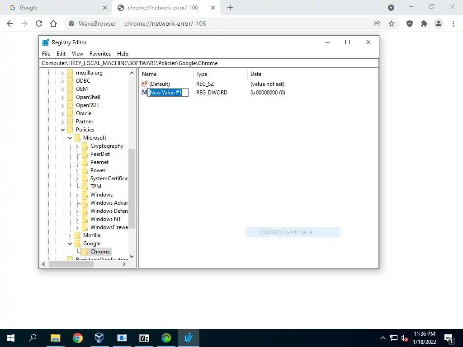The height and width of the screenshot is (347, 463).
Task: Open the Registry Editor Favorites menu
Action: click(x=100, y=54)
